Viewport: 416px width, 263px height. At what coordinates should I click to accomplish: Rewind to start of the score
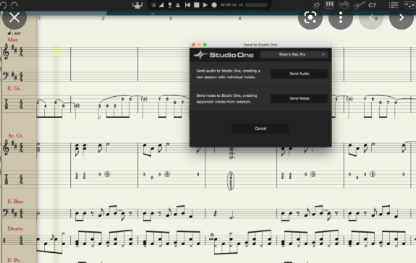[x=187, y=5]
